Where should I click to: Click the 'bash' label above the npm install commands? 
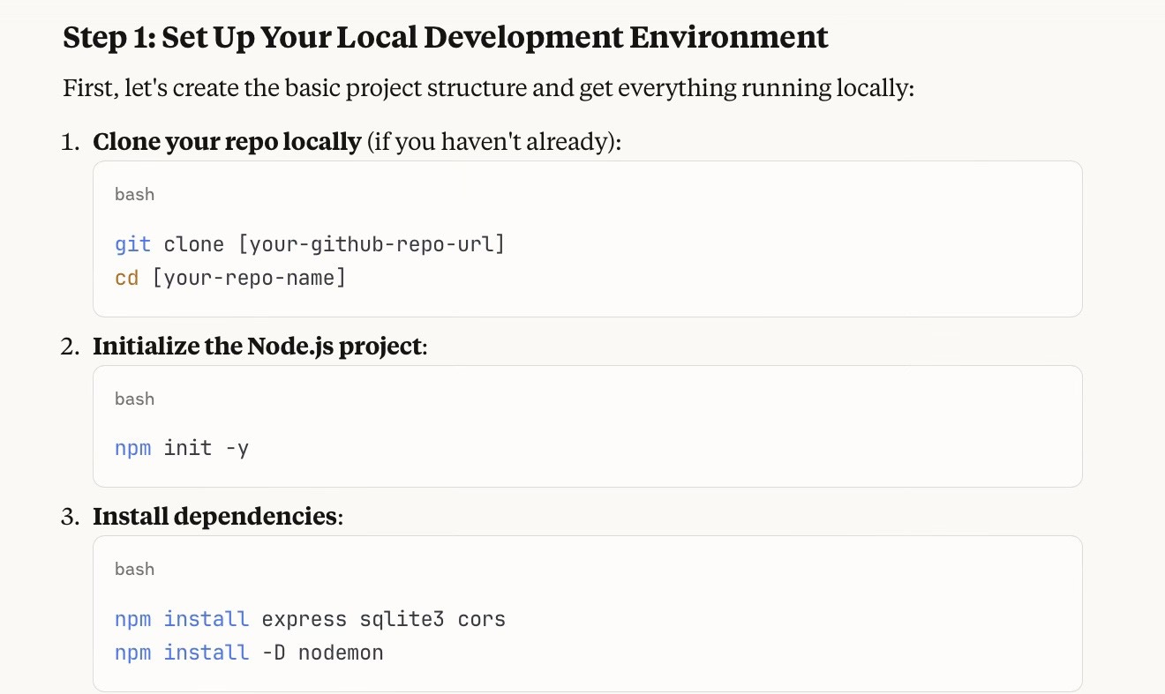coord(134,569)
